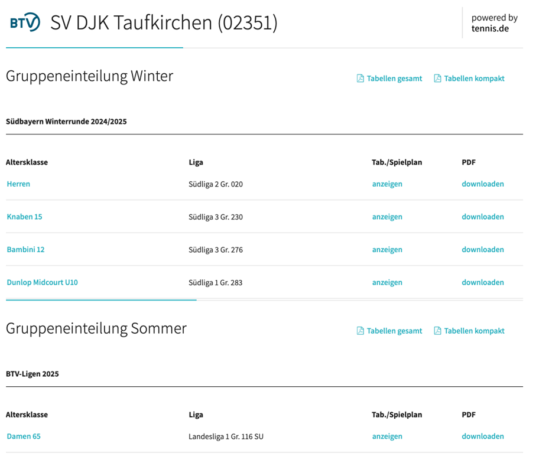Click PDF icon beside Sommer Tabellen kompakt
This screenshot has width=536, height=463.
(437, 331)
